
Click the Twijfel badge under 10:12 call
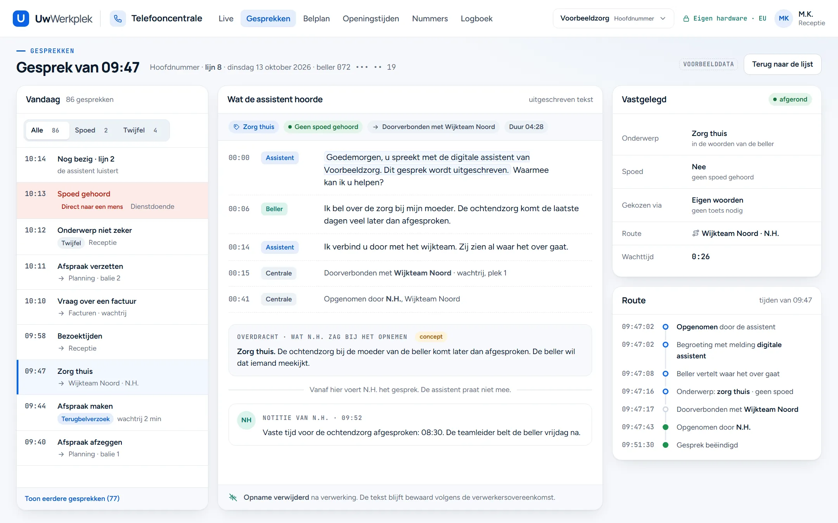(x=71, y=243)
